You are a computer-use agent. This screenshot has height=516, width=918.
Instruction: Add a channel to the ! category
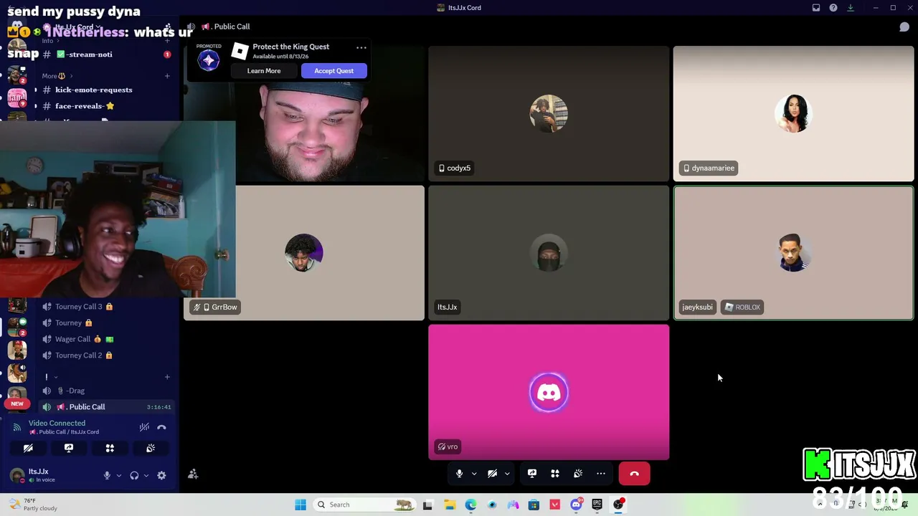(x=167, y=377)
